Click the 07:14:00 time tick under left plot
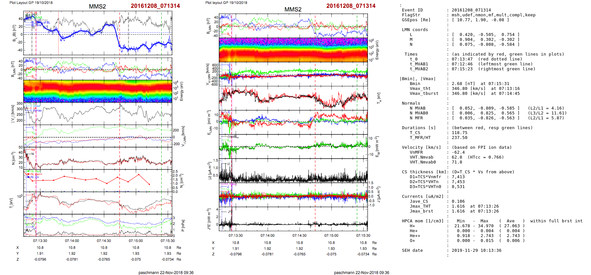The image size is (591, 275). click(x=72, y=241)
